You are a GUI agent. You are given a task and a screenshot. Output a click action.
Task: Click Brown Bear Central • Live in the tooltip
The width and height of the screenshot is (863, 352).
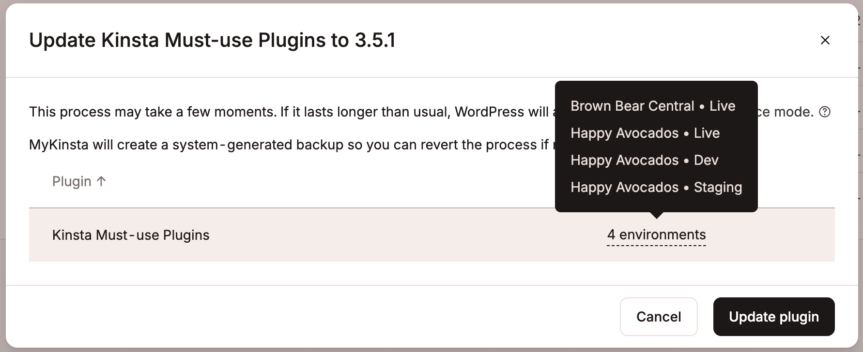pos(653,106)
